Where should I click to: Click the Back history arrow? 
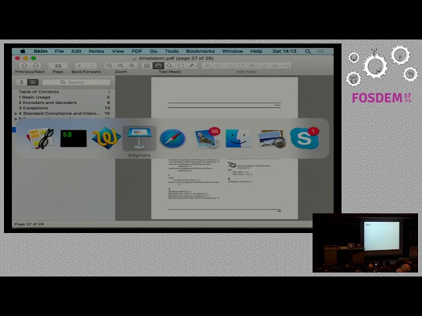(x=80, y=66)
